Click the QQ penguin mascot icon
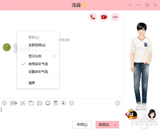This screenshot has height=131, width=160. (x=132, y=114)
